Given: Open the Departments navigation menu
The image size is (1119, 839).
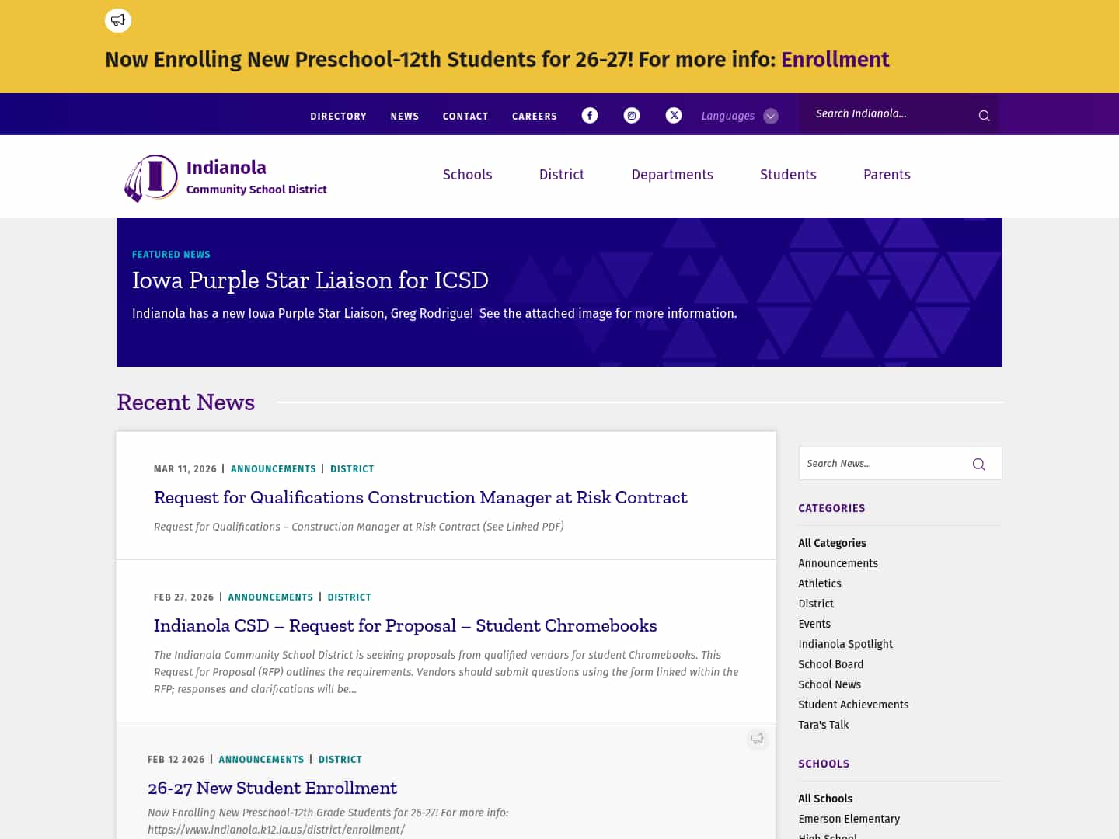Looking at the screenshot, I should coord(672,175).
